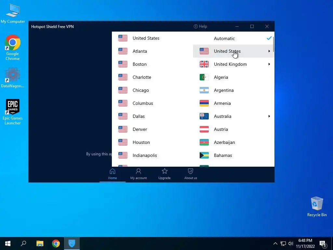The width and height of the screenshot is (333, 250).
Task: Expand the United States submenu arrow
Action: tap(269, 51)
